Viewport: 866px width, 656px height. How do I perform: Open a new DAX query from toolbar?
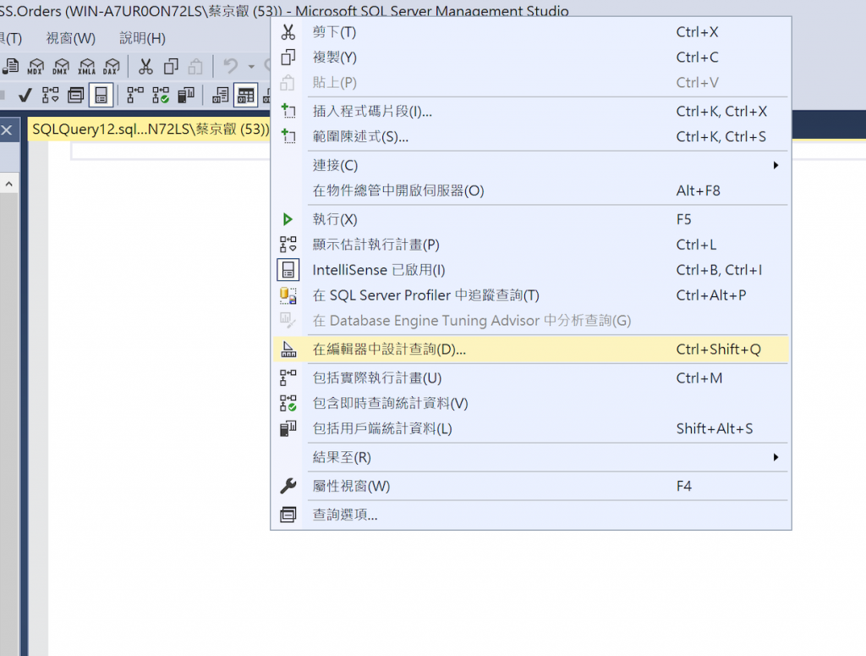click(112, 66)
